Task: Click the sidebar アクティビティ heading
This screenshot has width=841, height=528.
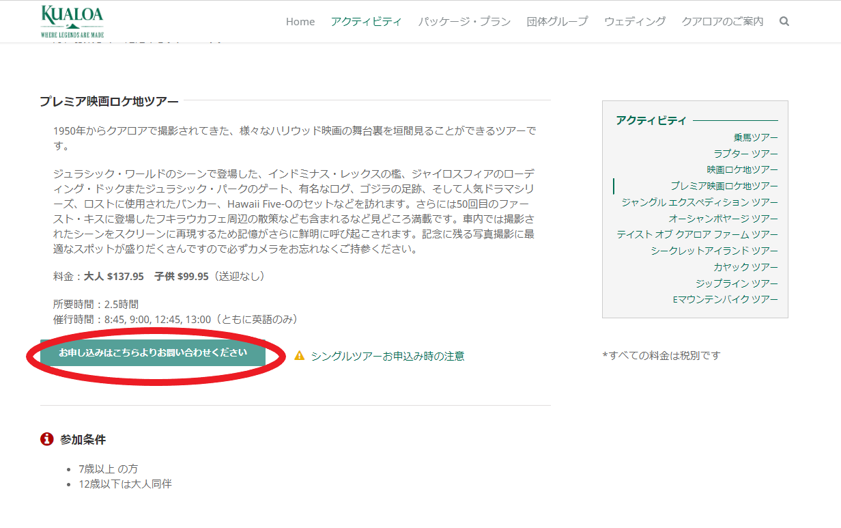Action: click(x=651, y=120)
